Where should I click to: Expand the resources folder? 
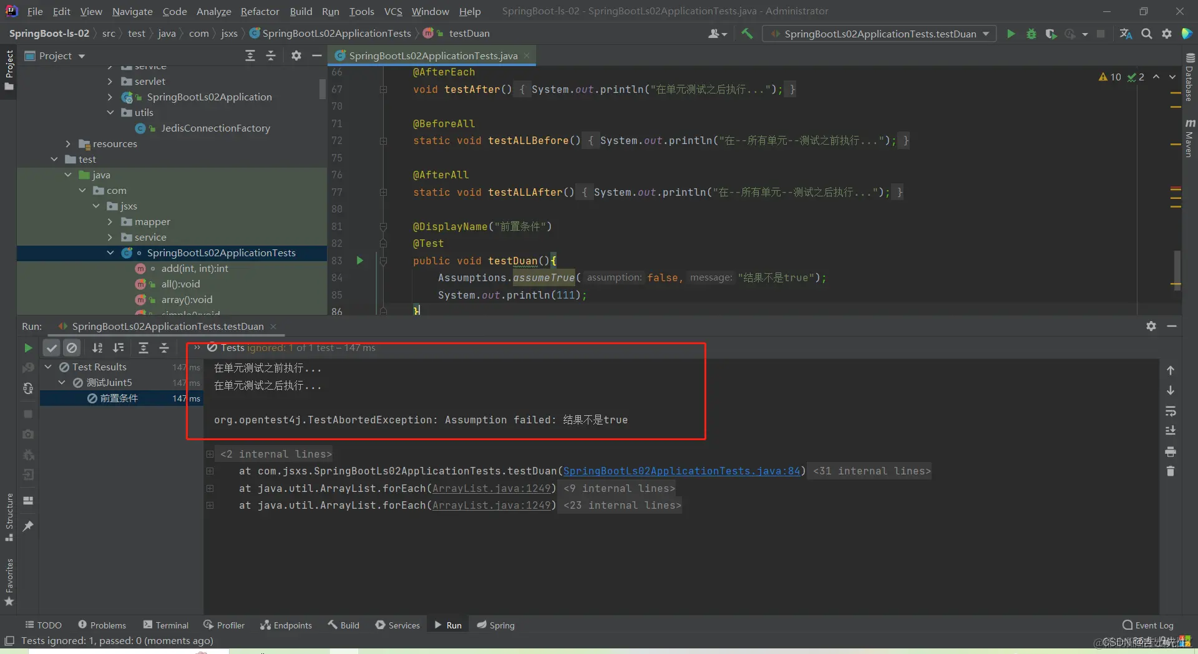(x=68, y=143)
